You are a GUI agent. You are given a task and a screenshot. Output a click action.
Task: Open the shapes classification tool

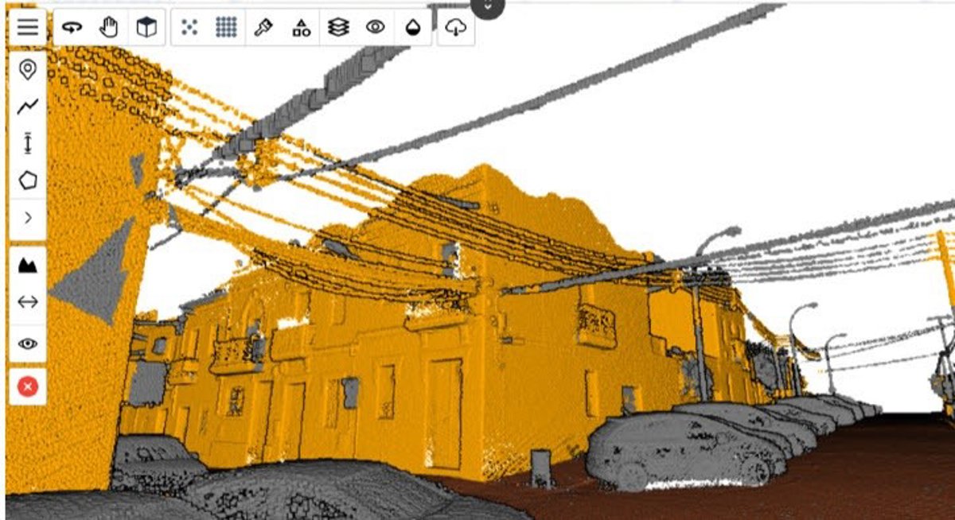(x=301, y=28)
